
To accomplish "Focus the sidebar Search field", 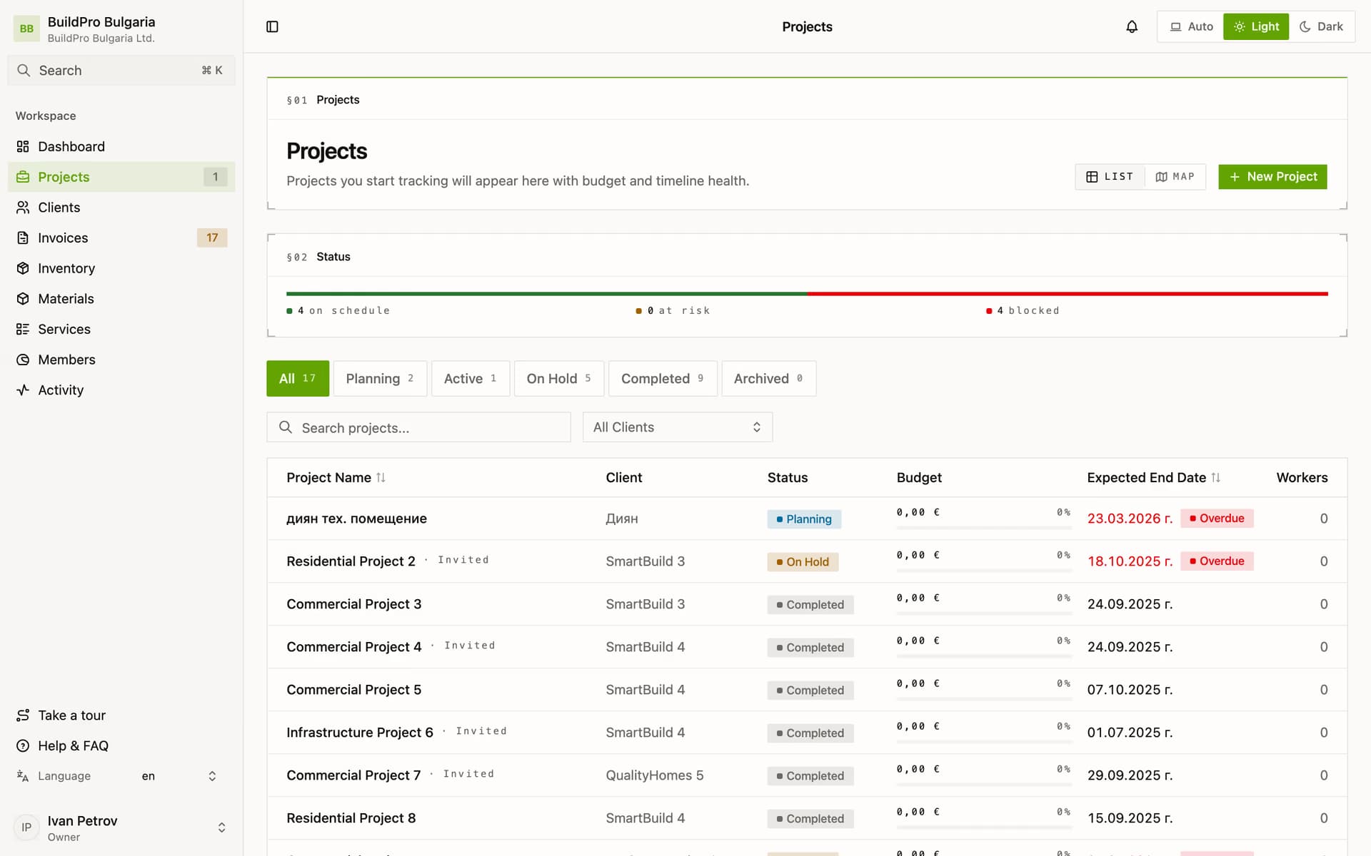I will coord(121,70).
